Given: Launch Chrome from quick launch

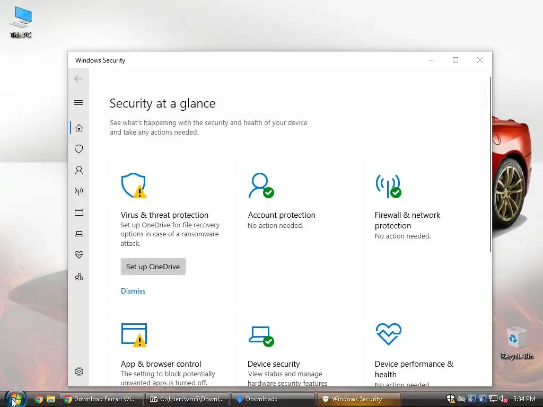Looking at the screenshot, I should coord(39,399).
